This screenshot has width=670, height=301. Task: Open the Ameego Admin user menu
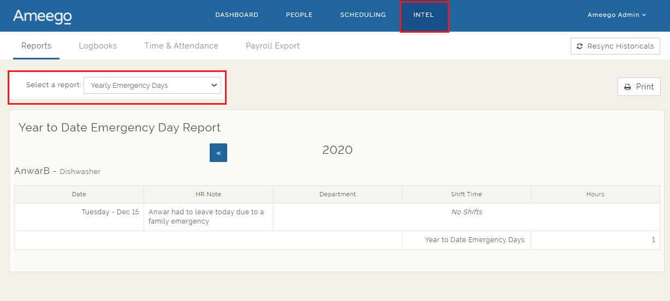click(616, 15)
